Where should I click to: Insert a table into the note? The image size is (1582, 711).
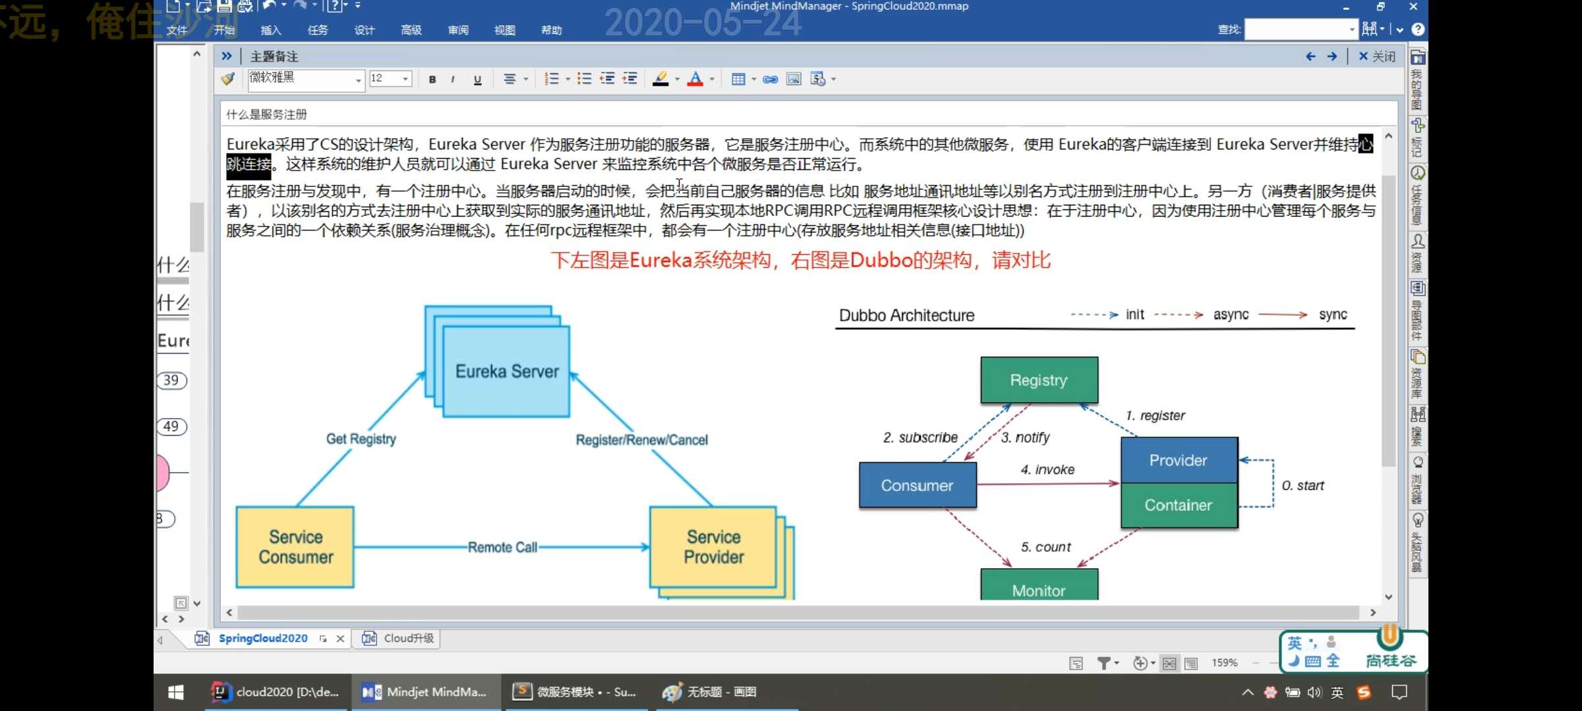[x=740, y=79]
